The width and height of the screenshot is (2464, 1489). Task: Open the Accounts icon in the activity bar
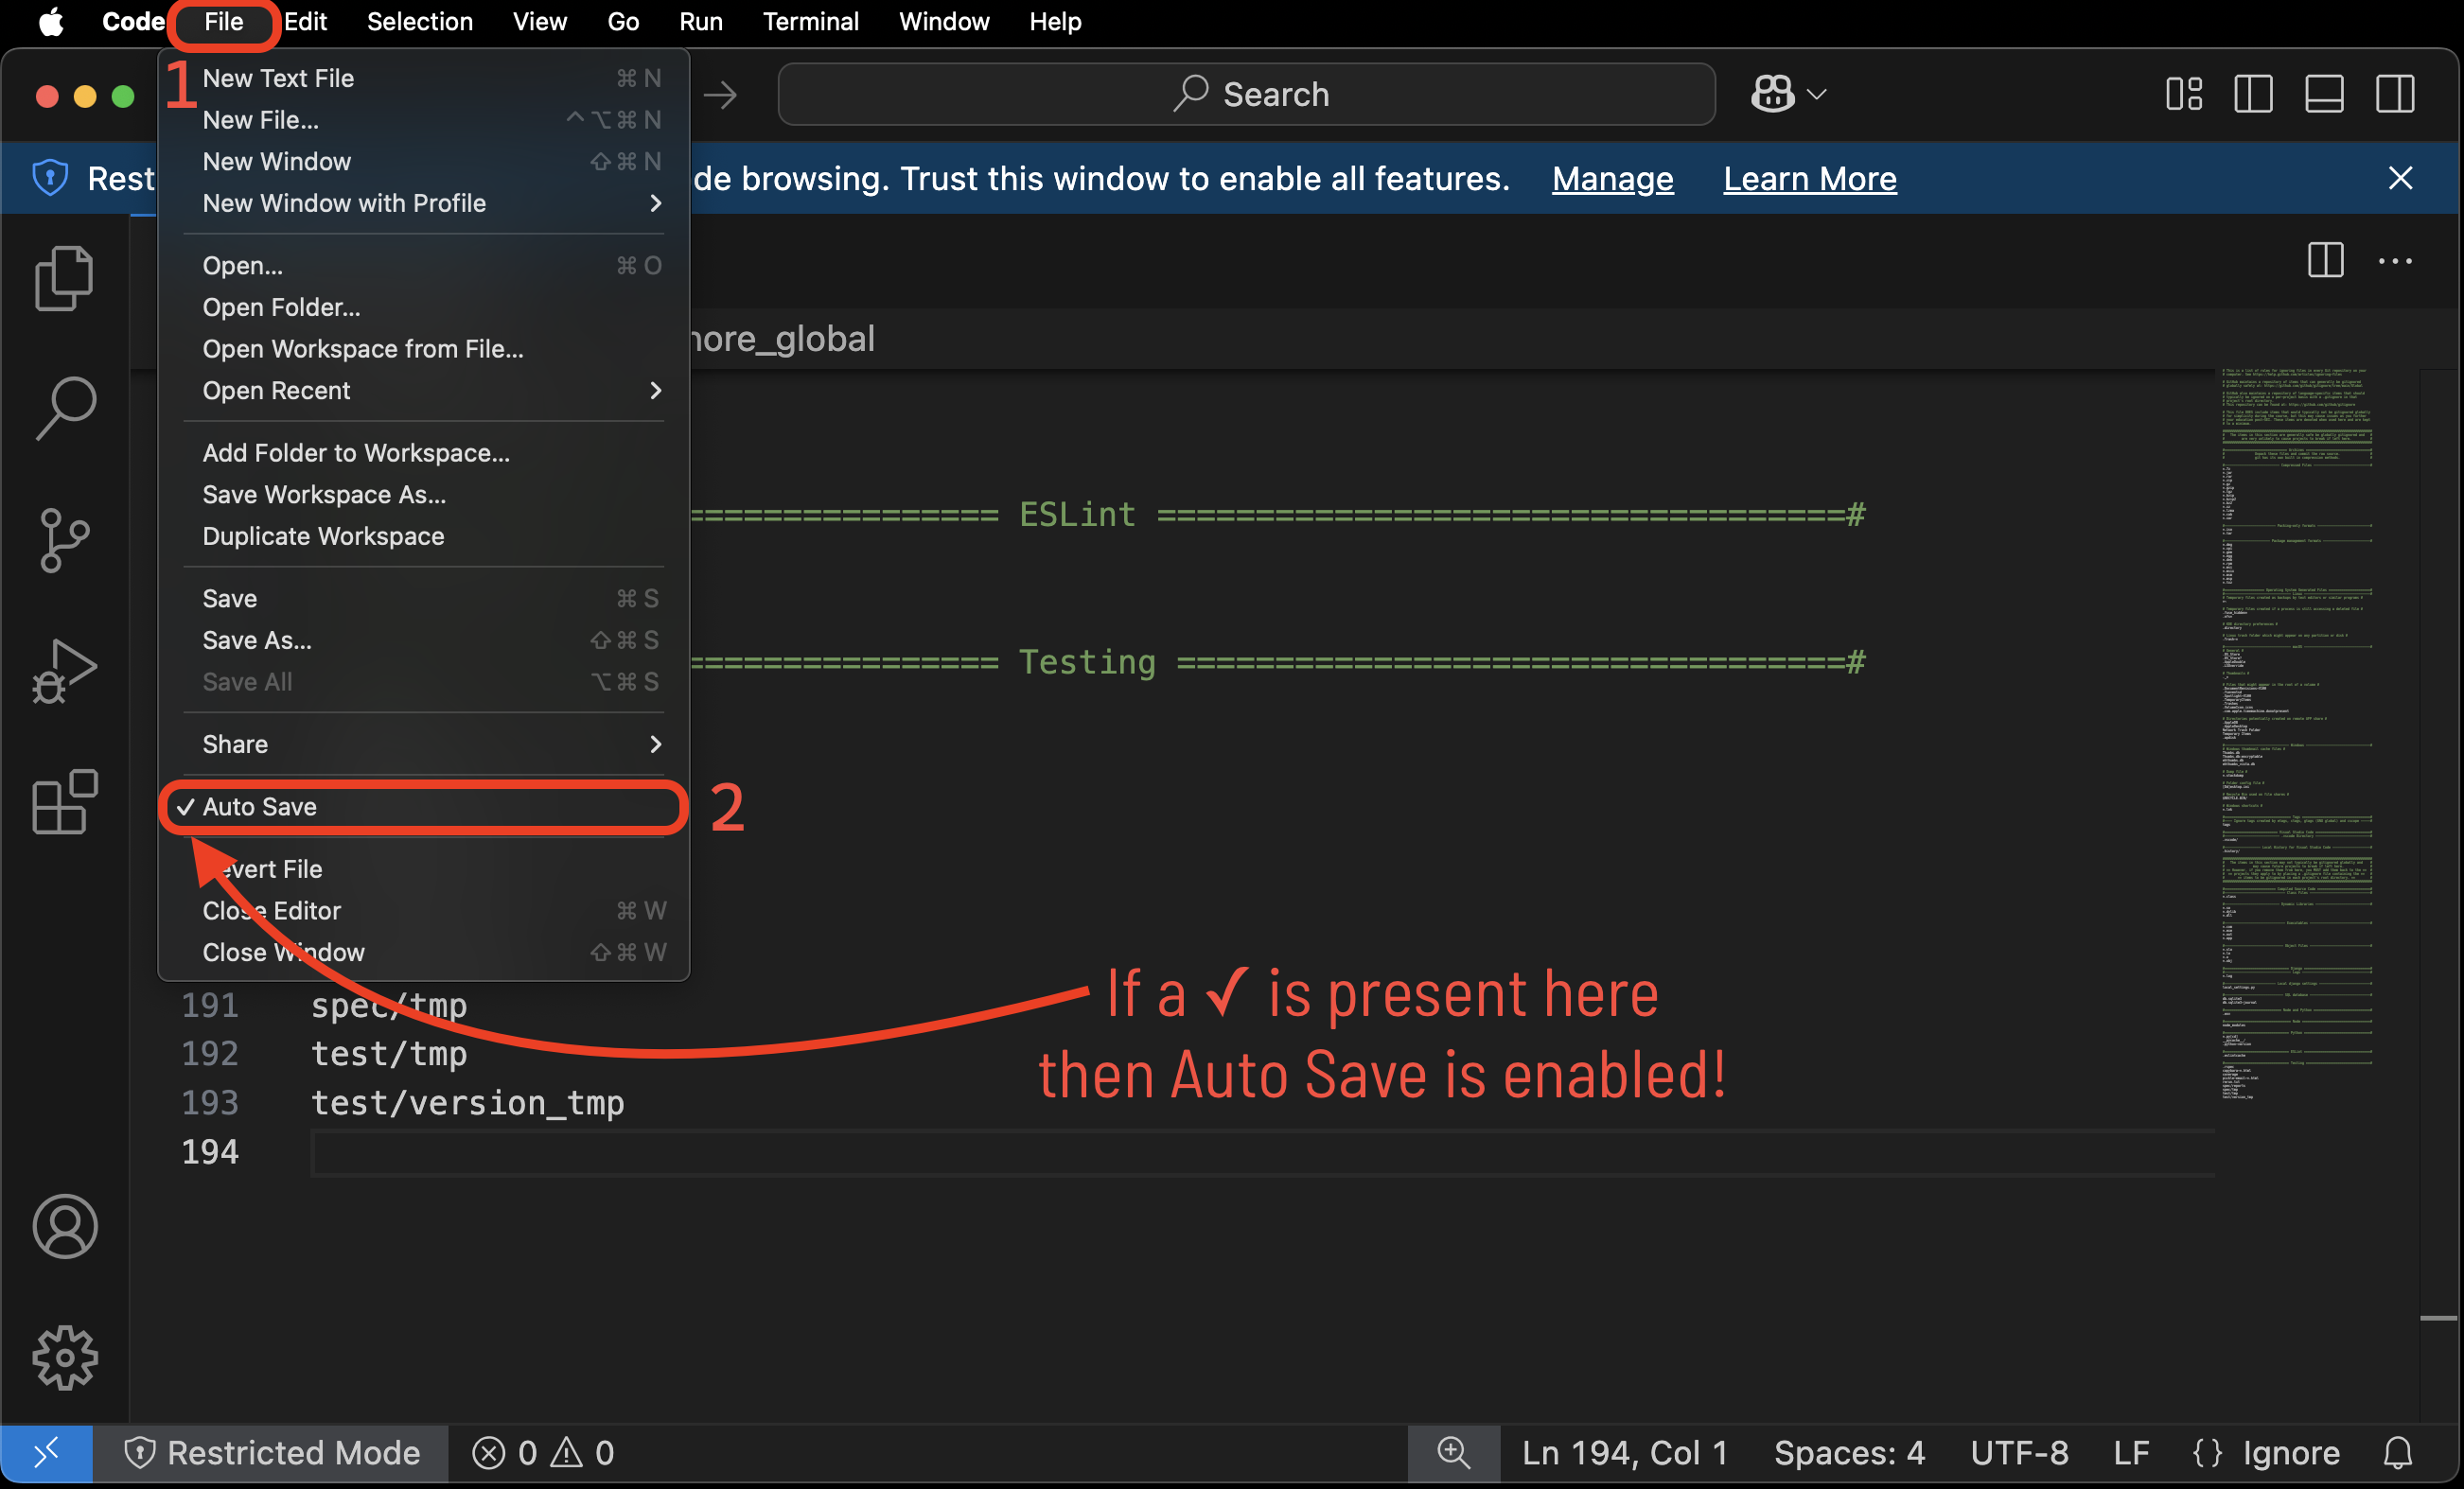point(64,1227)
